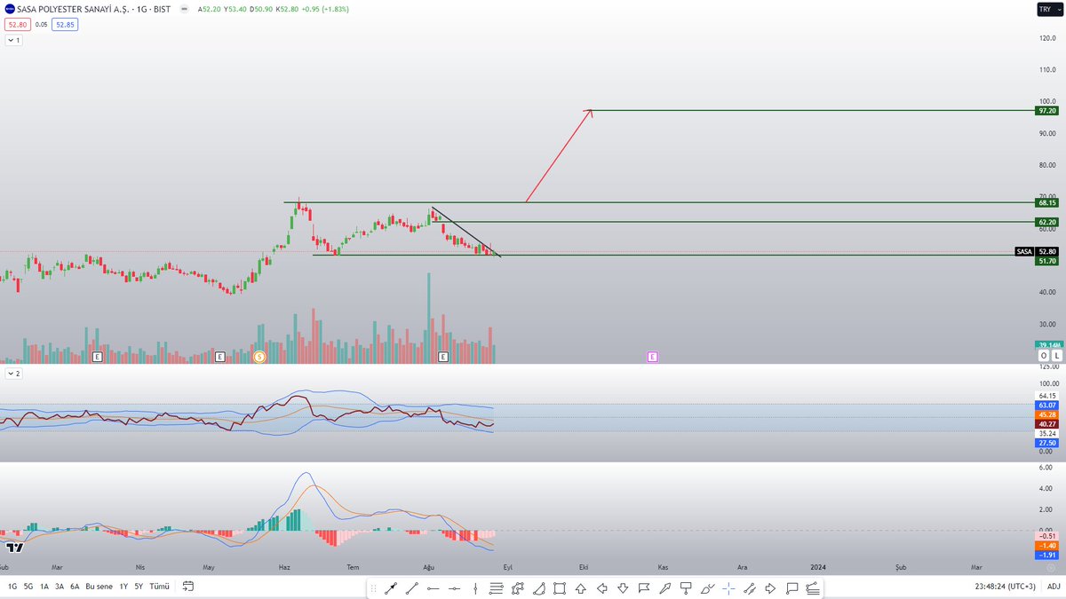Click the SASA symbol logo icon
This screenshot has width=1066, height=599.
coord(9,9)
